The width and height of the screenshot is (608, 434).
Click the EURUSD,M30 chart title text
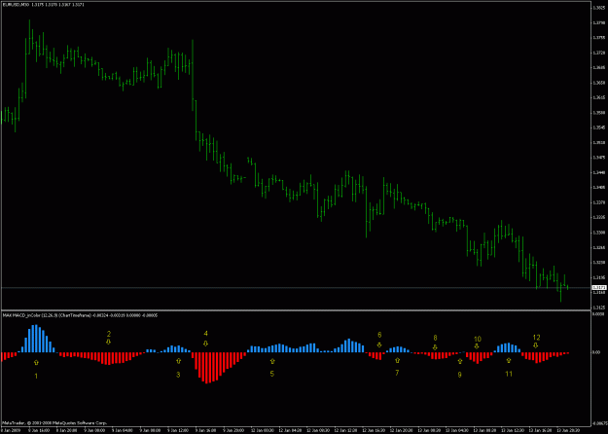point(16,5)
